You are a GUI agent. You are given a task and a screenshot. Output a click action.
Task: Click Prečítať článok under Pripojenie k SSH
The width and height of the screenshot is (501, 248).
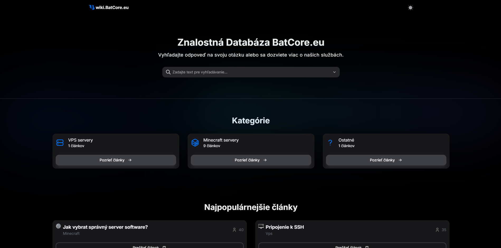[x=352, y=245]
